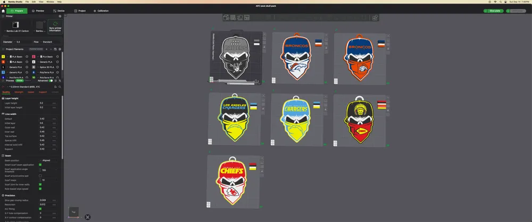Click the plate grid icon on the Raiders plate
The width and height of the screenshot is (532, 222).
211,80
